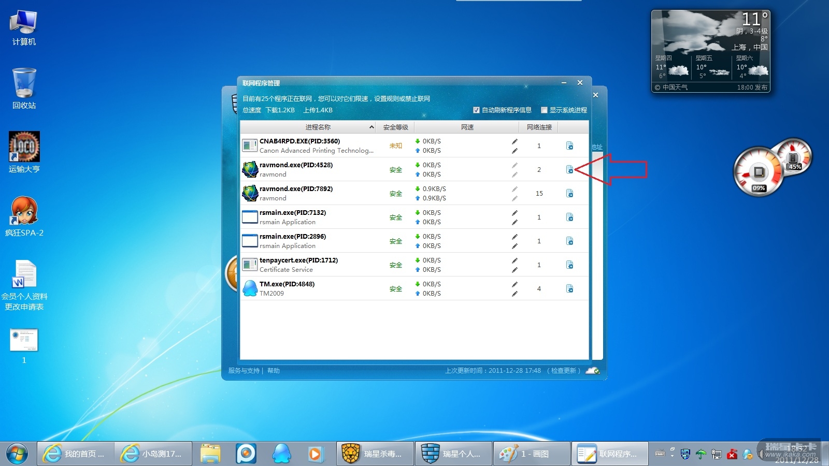The width and height of the screenshot is (829, 466).
Task: Open the desktop image file named 1
Action: (24, 346)
